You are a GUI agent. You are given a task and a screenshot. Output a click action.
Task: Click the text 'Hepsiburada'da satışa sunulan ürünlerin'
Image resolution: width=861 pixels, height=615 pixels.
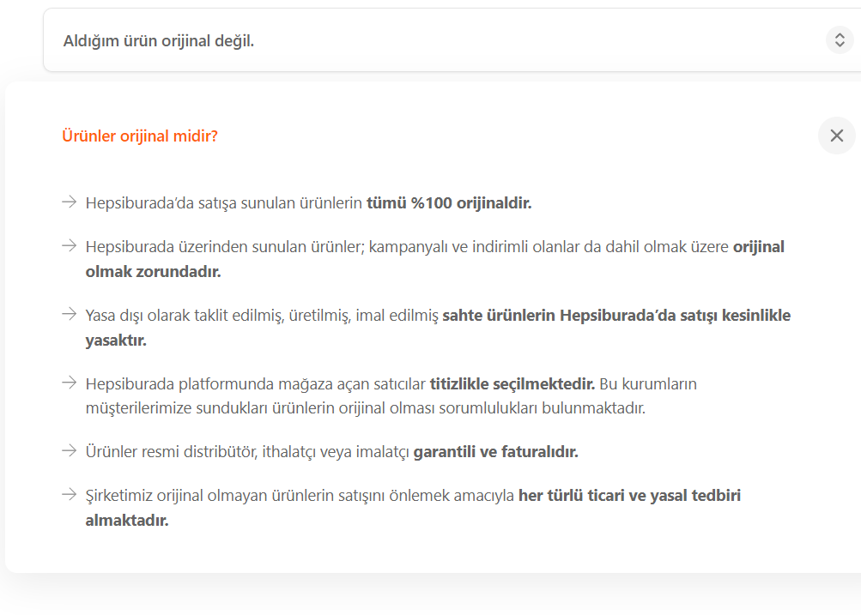[224, 203]
